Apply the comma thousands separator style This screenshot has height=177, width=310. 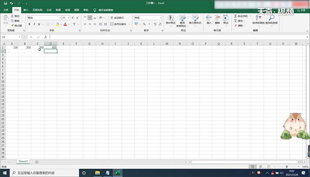pos(149,24)
